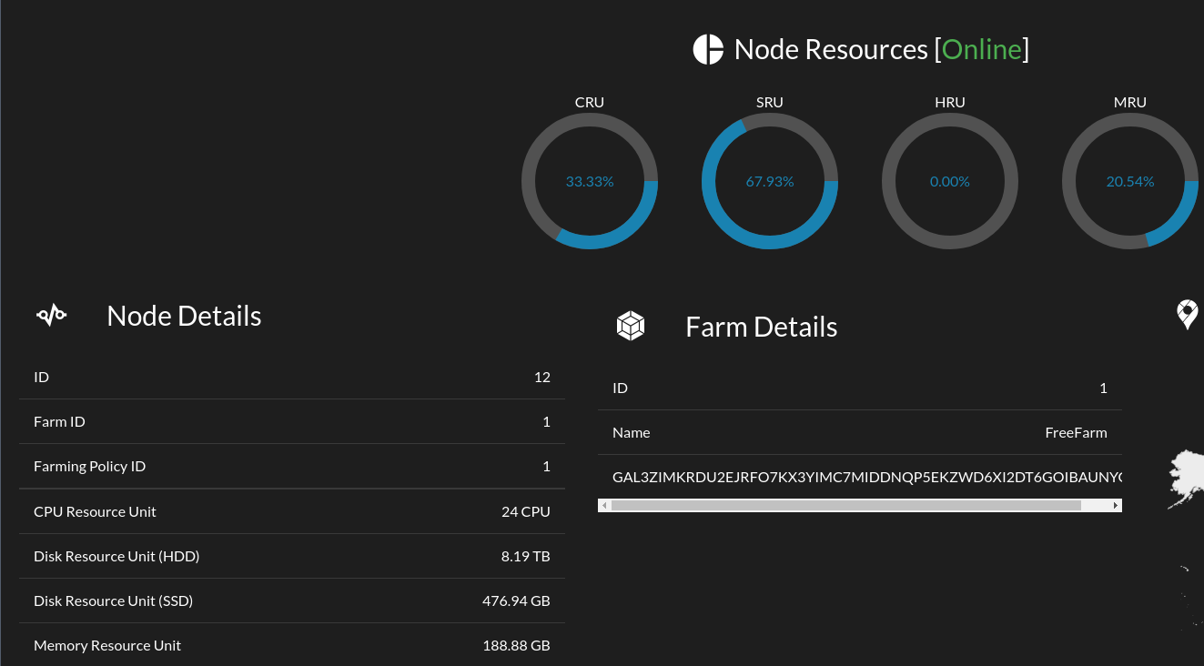Click the "20.54%" MRU usage value
Screen dimensions: 1204x666
tap(1130, 182)
